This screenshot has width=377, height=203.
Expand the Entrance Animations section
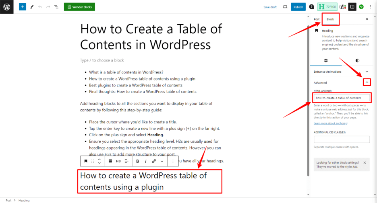pyautogui.click(x=342, y=72)
